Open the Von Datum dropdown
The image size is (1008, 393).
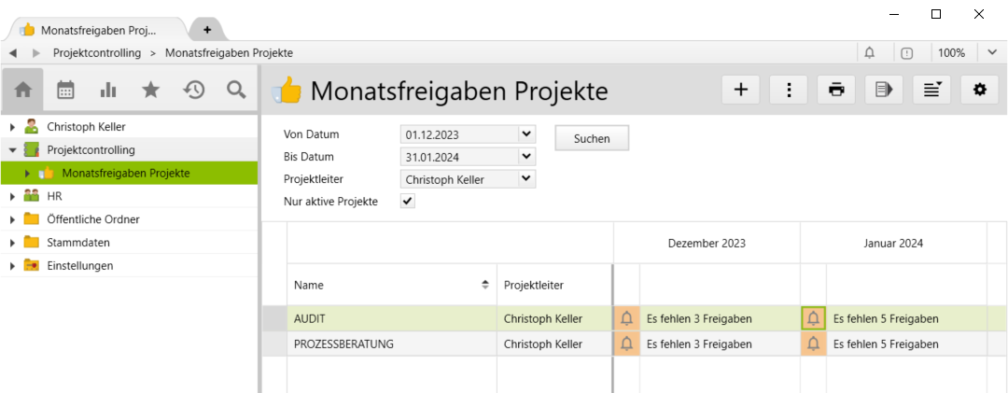click(526, 134)
